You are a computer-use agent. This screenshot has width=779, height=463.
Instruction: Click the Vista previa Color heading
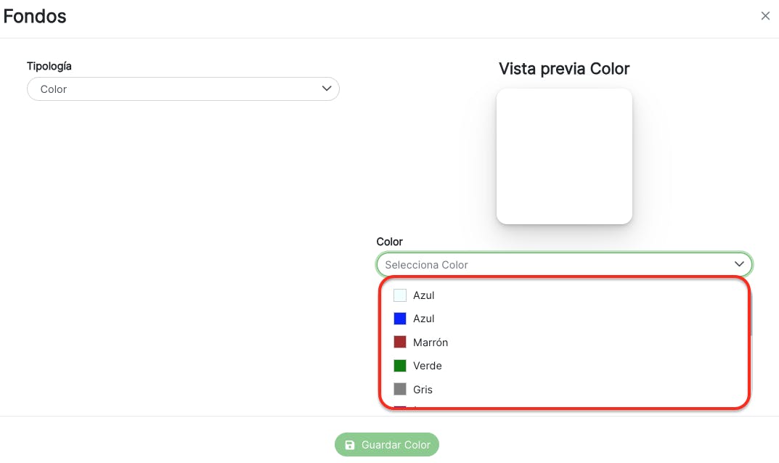(564, 69)
